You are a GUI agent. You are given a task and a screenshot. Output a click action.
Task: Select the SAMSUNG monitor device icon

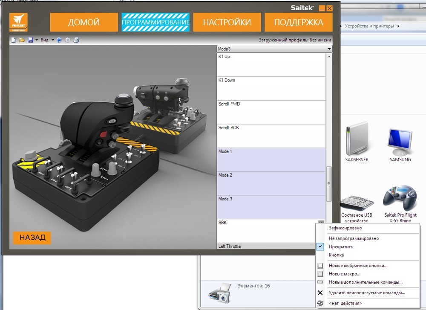pos(400,145)
